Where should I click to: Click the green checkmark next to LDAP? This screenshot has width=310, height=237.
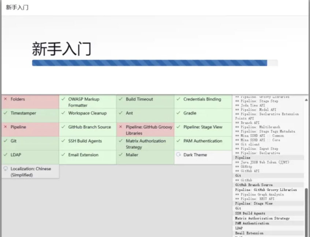[x=5, y=155]
